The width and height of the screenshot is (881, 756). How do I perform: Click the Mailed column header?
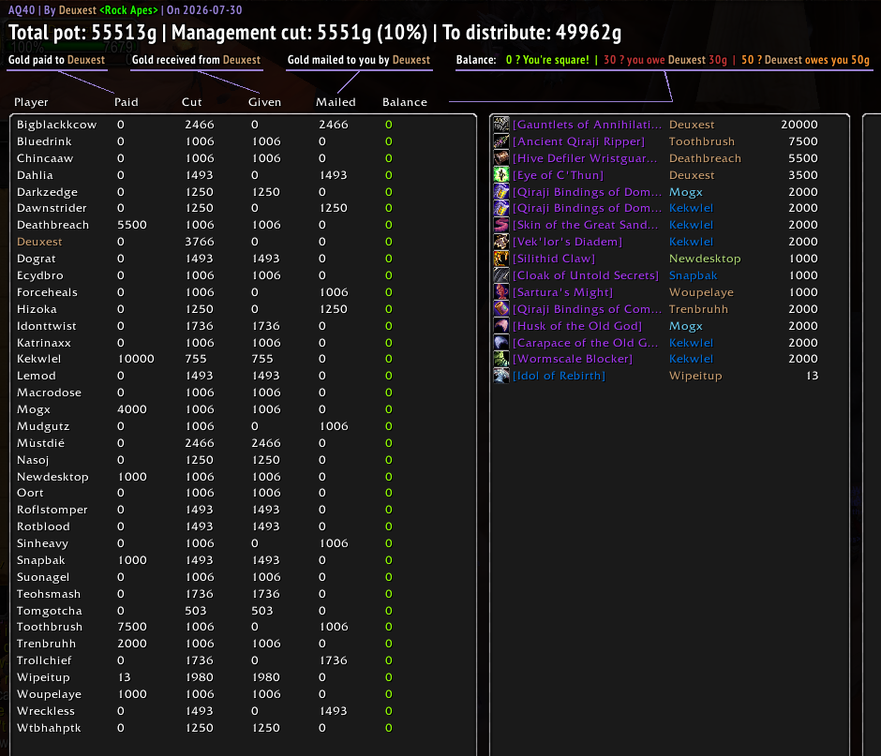[x=336, y=102]
